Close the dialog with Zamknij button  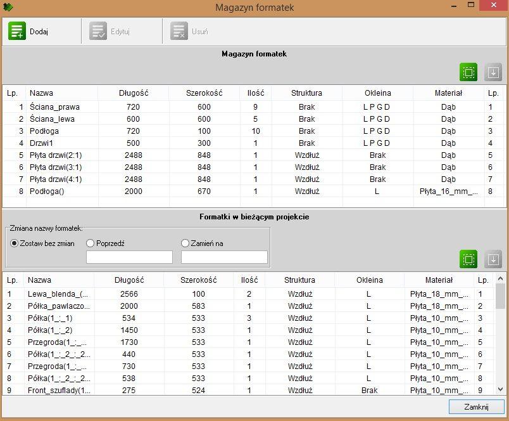click(476, 406)
